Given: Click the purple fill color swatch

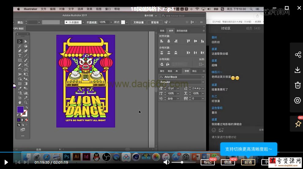Looking at the screenshot, I should (x=20, y=110).
